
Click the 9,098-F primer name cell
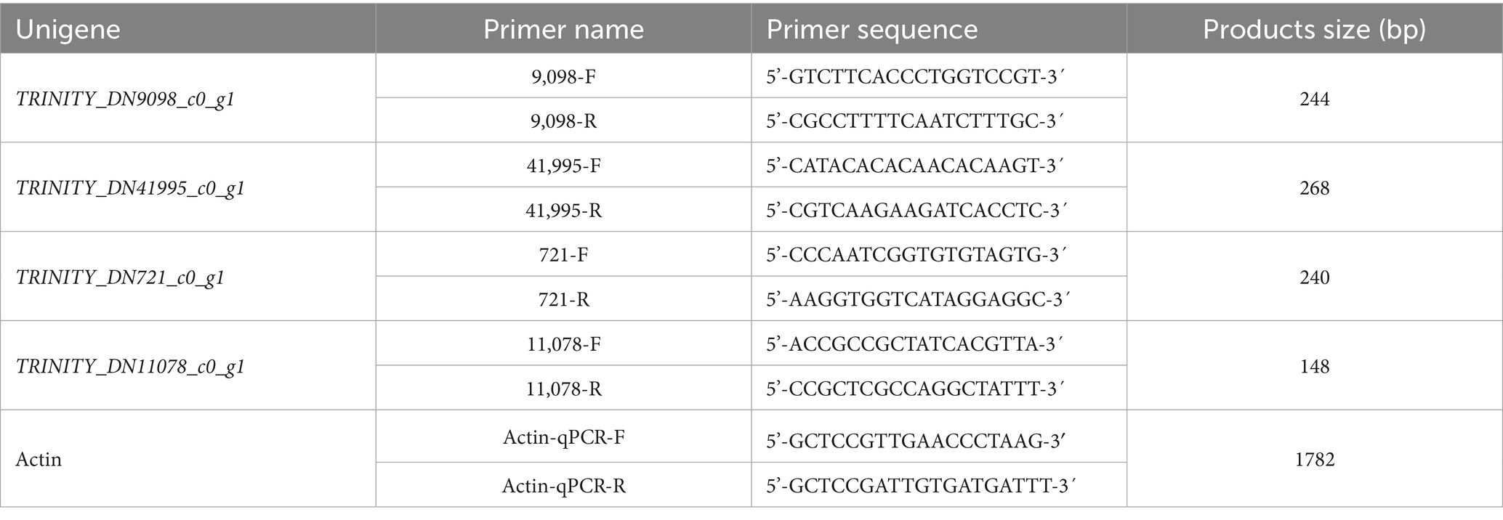563,76
